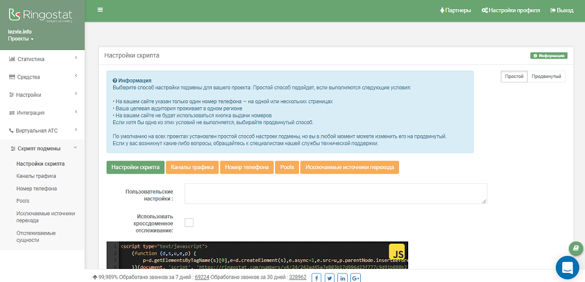585x282 pixels.
Task: Click the Выход logout link
Action: pos(562,10)
